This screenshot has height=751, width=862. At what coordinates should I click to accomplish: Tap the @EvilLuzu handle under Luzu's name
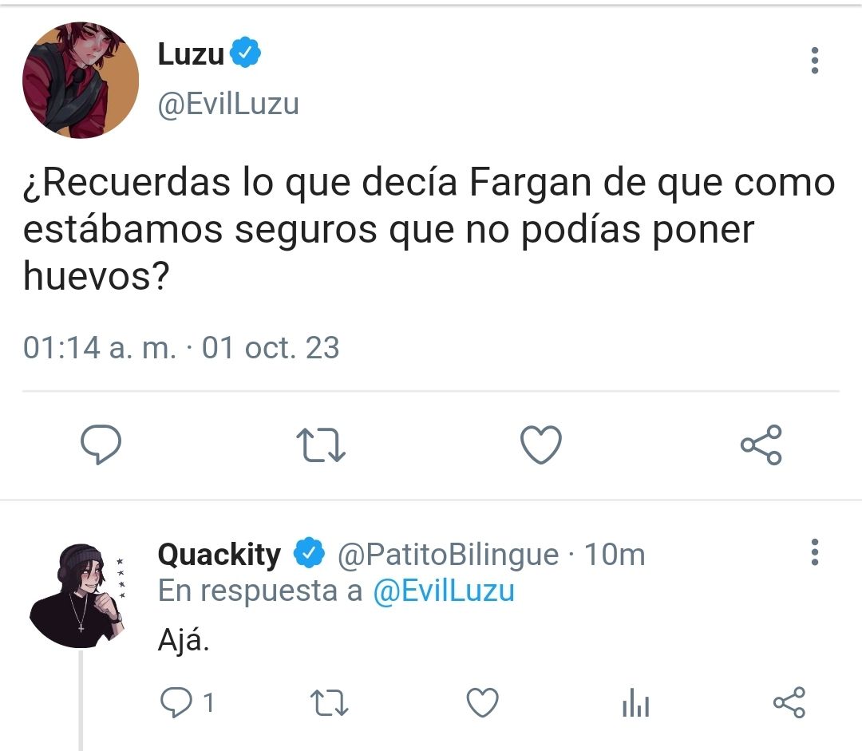228,104
